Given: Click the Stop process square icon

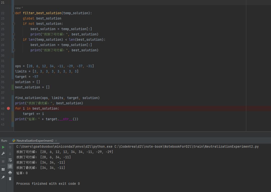Looking at the screenshot, I should (3, 161).
